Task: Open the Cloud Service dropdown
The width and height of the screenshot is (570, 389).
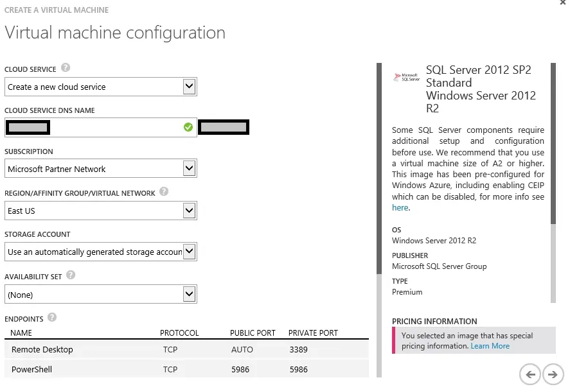Action: point(189,86)
